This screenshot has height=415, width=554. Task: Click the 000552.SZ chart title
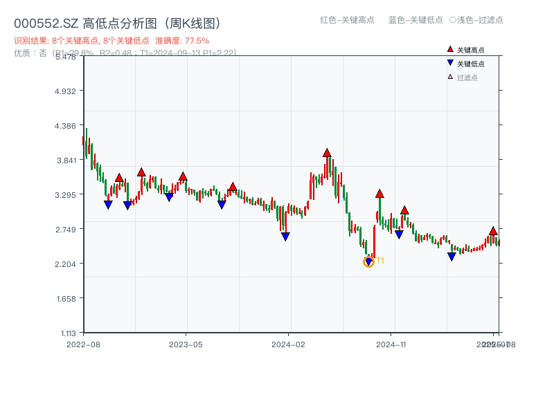[117, 24]
